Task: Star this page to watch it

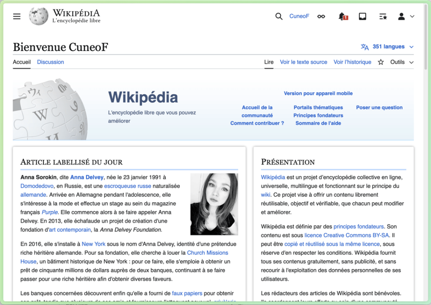Action: [381, 62]
